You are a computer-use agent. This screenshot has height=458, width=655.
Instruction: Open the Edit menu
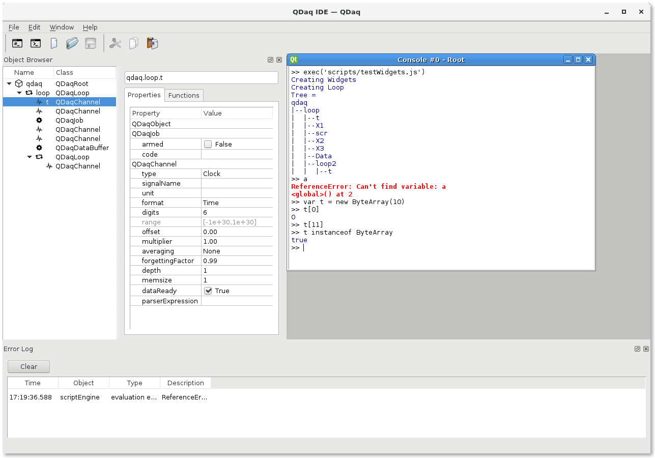coord(34,27)
